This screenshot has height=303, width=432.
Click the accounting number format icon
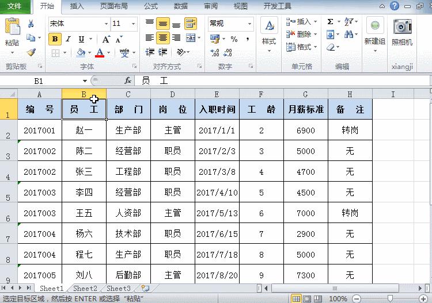tap(215, 39)
